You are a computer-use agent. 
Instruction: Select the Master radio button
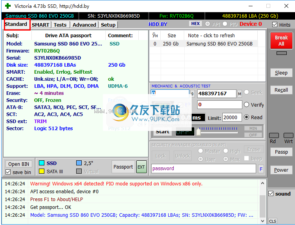coord(201,151)
